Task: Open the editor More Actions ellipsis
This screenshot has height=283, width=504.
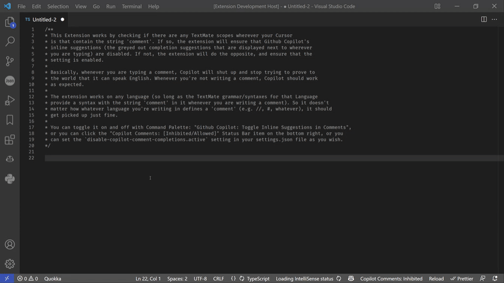Action: tap(494, 19)
